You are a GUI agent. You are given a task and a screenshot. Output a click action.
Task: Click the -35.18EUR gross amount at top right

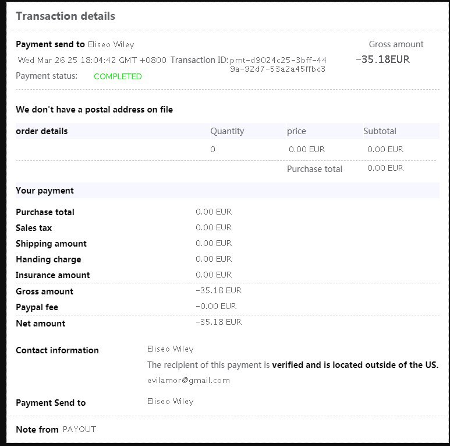click(x=382, y=59)
